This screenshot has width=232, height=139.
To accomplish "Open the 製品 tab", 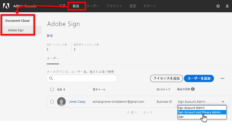I will [76, 6].
